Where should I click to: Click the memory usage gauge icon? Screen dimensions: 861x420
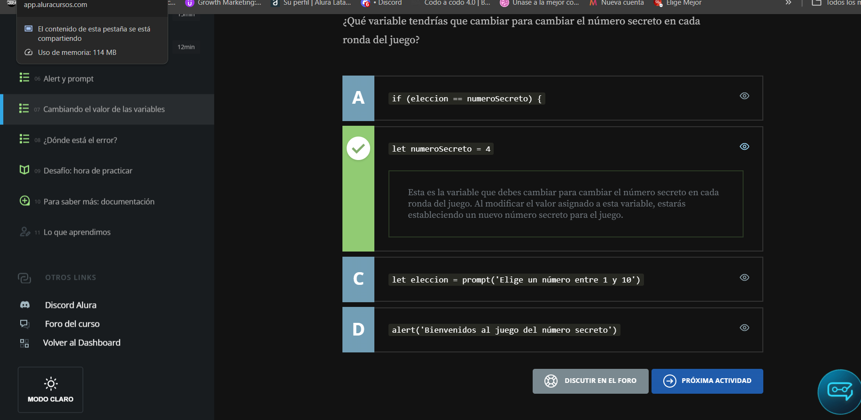click(x=29, y=52)
